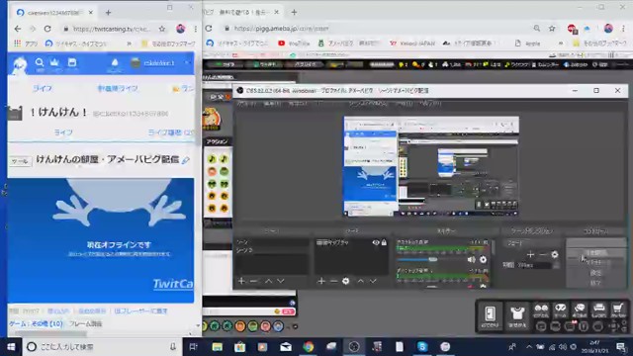This screenshot has width=633, height=356.
Task: Select the ライブ tab under the profile name
Action: 63,133
